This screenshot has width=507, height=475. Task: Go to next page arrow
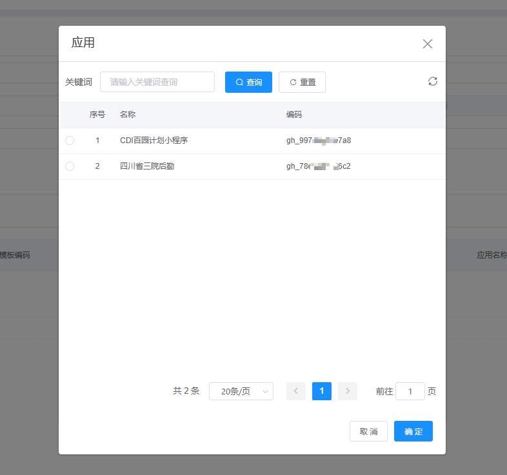coord(348,391)
